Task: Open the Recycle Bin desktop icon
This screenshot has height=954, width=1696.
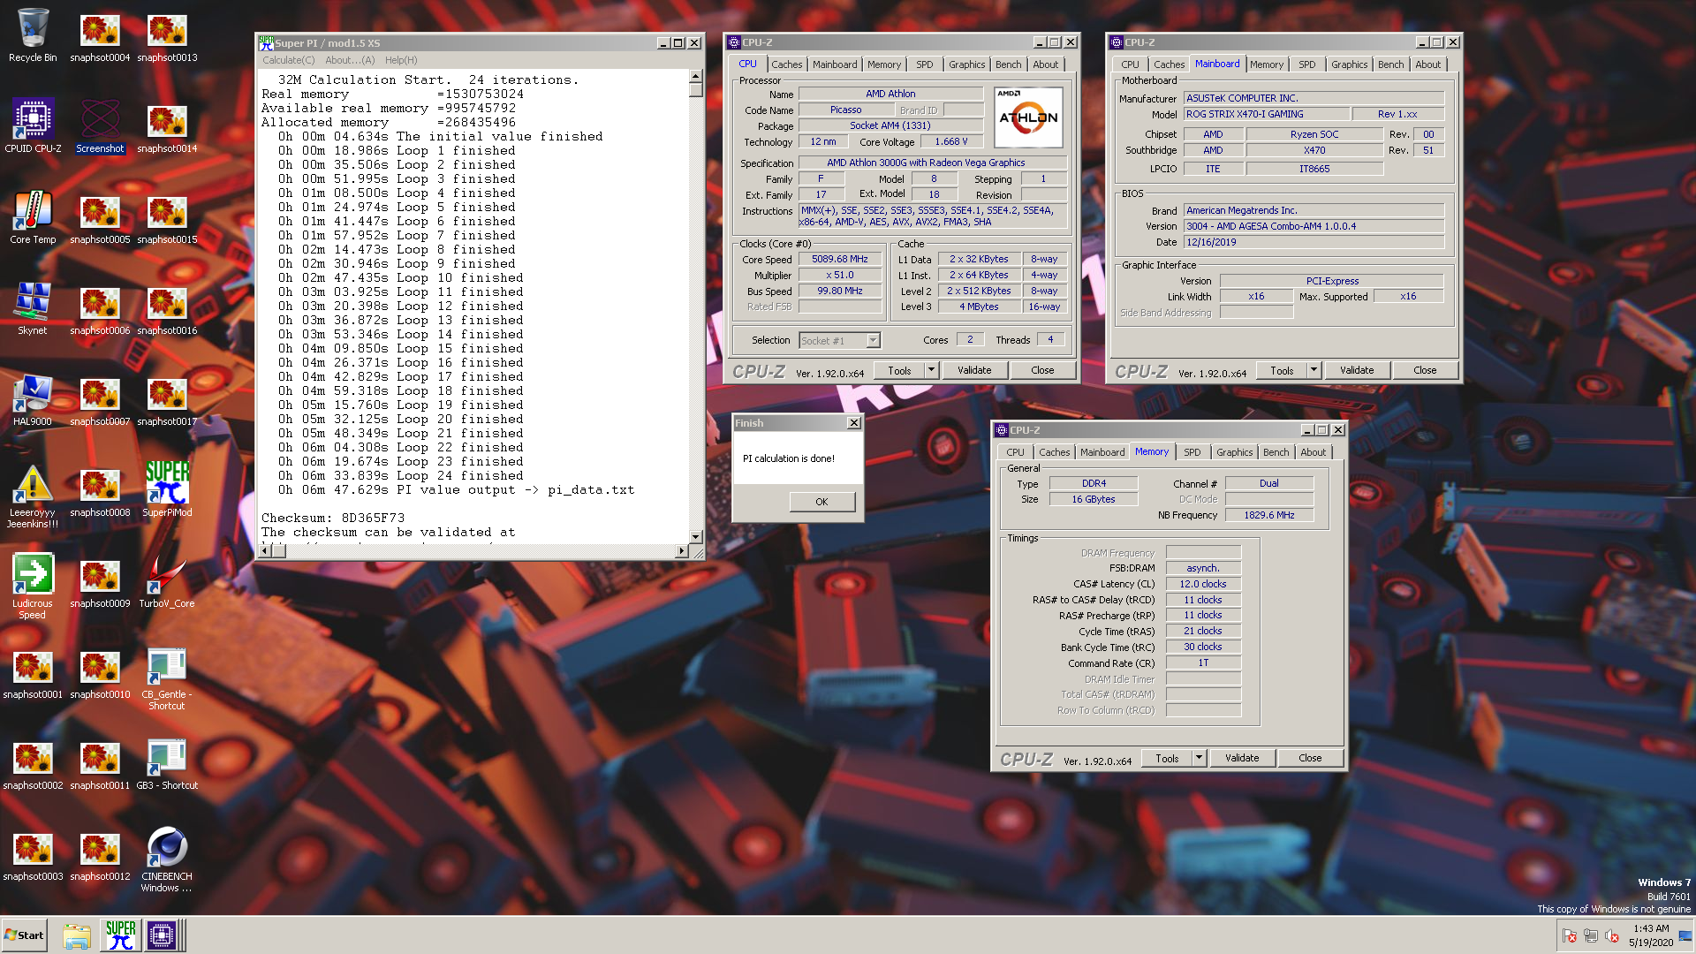Action: click(33, 35)
